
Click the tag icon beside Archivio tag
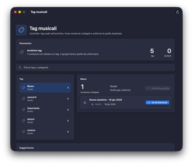pyautogui.click(x=22, y=52)
